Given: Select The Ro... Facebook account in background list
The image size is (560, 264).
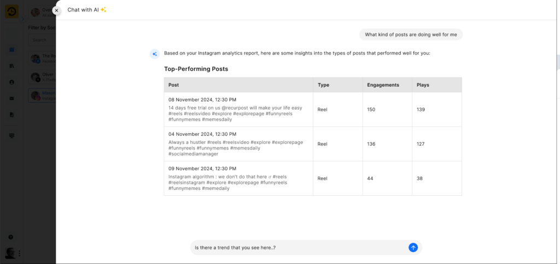Looking at the screenshot, I should [x=42, y=58].
